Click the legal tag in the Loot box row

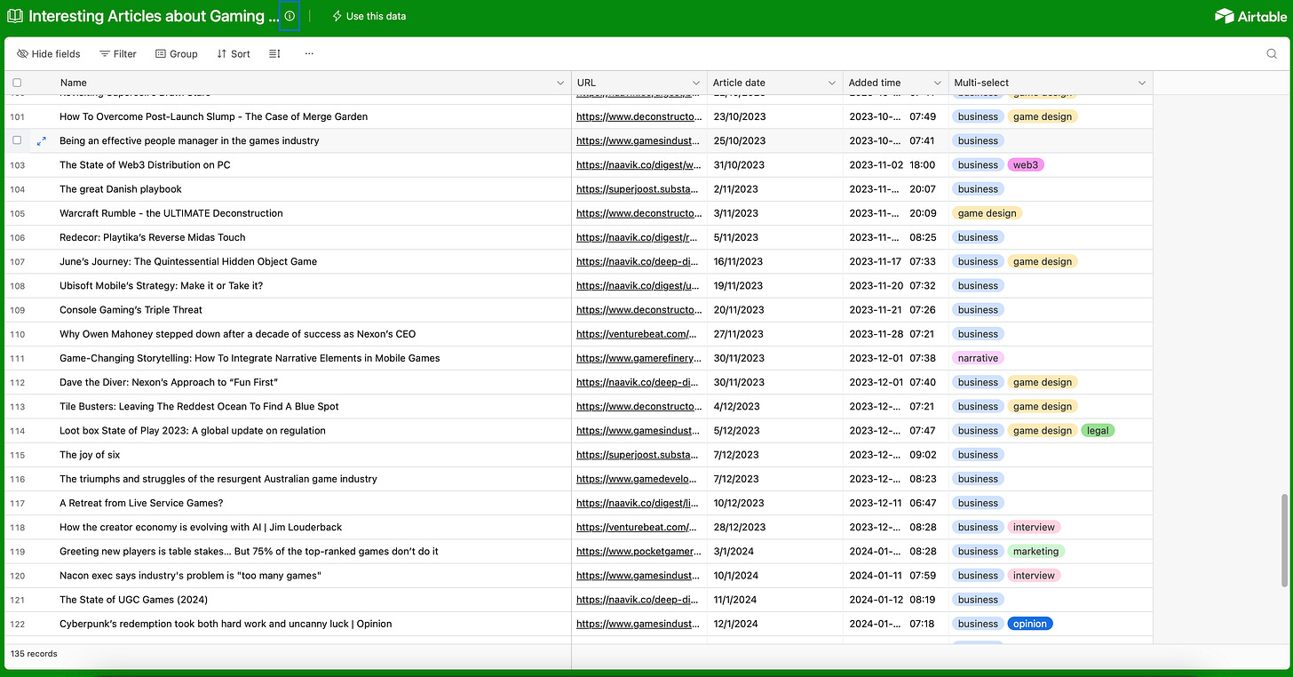[1098, 430]
